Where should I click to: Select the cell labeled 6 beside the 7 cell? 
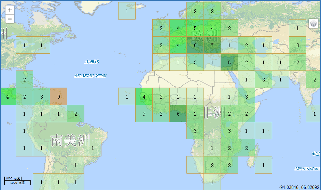point(195,45)
